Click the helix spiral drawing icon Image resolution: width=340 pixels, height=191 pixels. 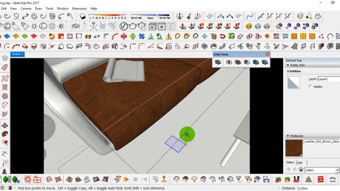[x=52, y=16]
